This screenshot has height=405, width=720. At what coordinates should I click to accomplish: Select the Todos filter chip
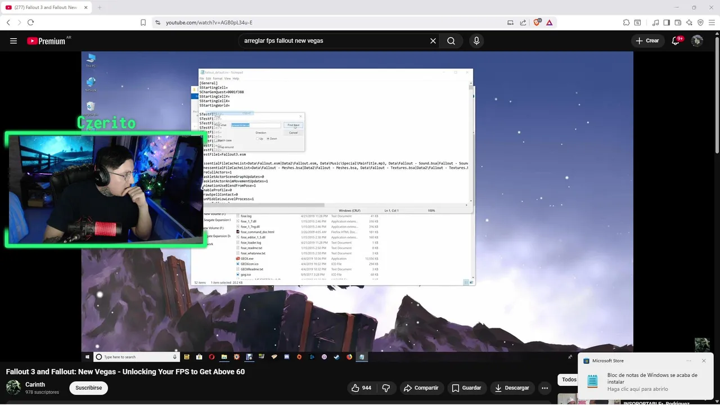click(x=569, y=380)
